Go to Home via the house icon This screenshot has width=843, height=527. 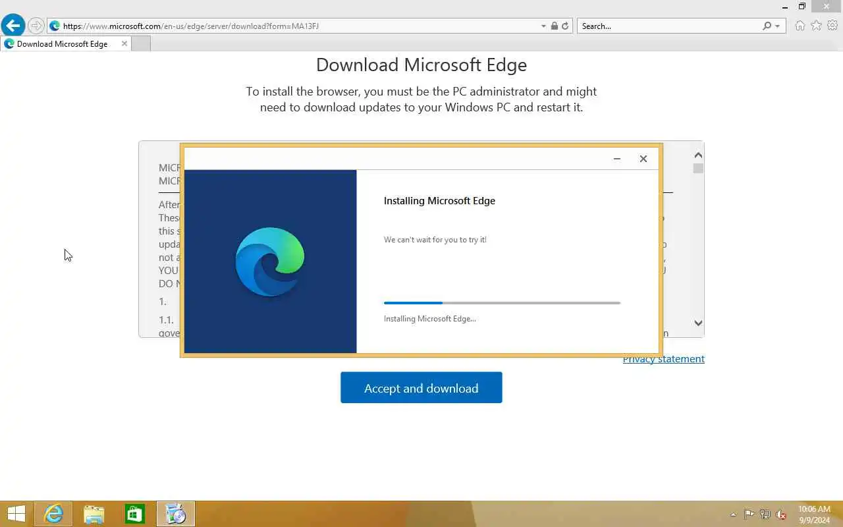click(800, 26)
